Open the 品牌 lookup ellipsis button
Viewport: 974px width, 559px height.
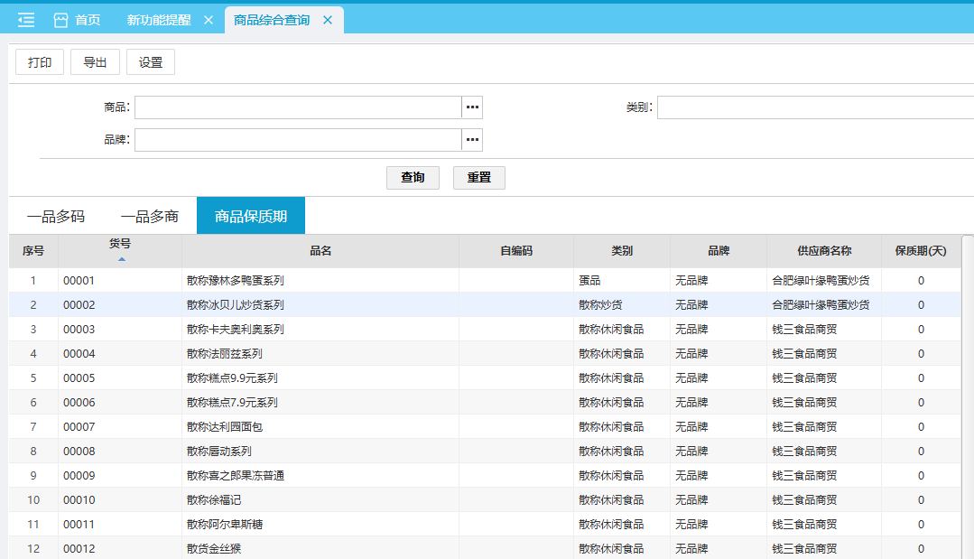click(472, 140)
